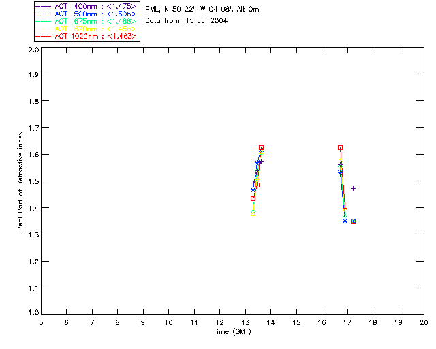Click y-axis tick label '1.5'
Screen dimensions: 436x349
pyautogui.click(x=33, y=181)
